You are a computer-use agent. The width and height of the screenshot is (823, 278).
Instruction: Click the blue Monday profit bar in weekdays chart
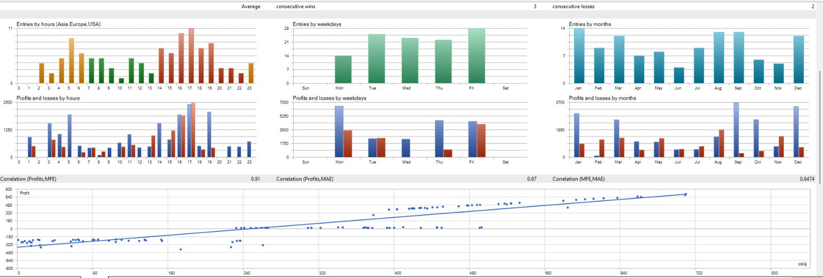pyautogui.click(x=339, y=131)
